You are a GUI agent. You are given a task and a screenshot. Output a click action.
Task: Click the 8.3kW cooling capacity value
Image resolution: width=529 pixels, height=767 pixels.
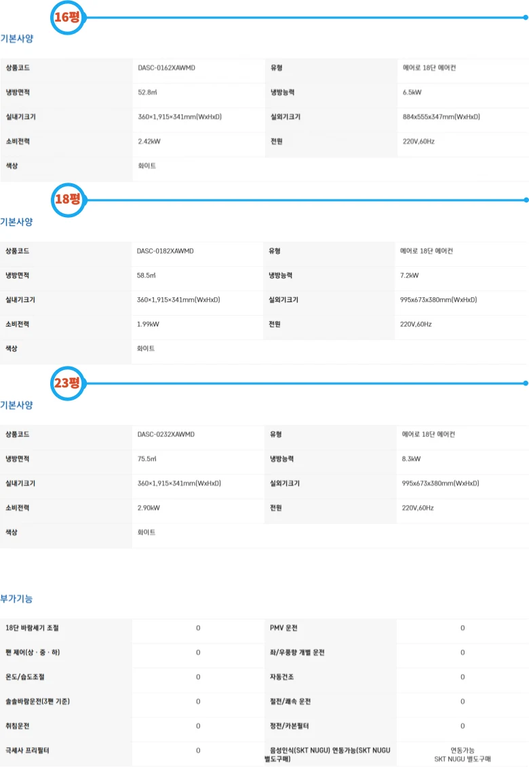(x=411, y=459)
